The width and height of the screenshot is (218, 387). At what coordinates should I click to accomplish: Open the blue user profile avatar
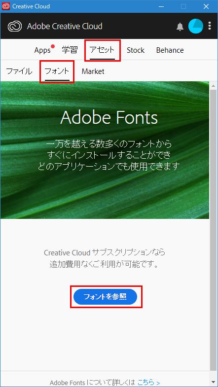click(196, 26)
